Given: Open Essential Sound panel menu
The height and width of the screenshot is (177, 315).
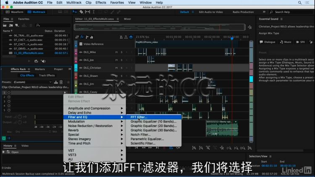Looking at the screenshot, I should tap(281, 19).
